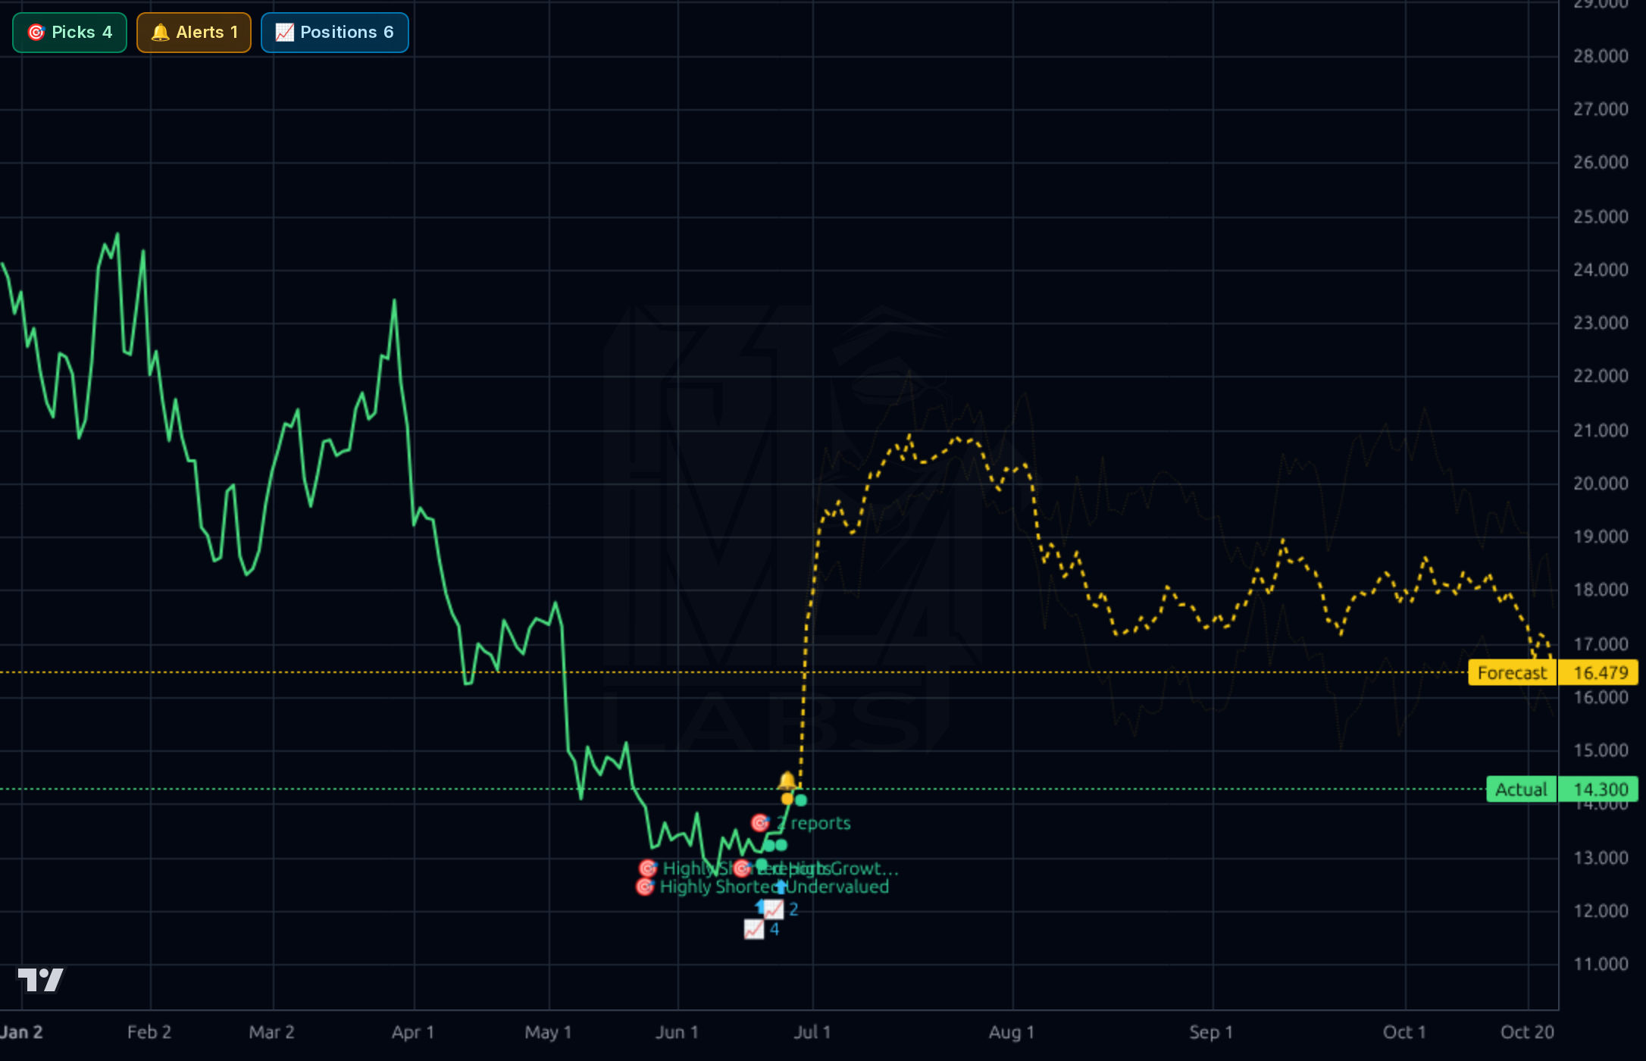The width and height of the screenshot is (1646, 1061).
Task: Select the Actual price label
Action: click(x=1521, y=790)
